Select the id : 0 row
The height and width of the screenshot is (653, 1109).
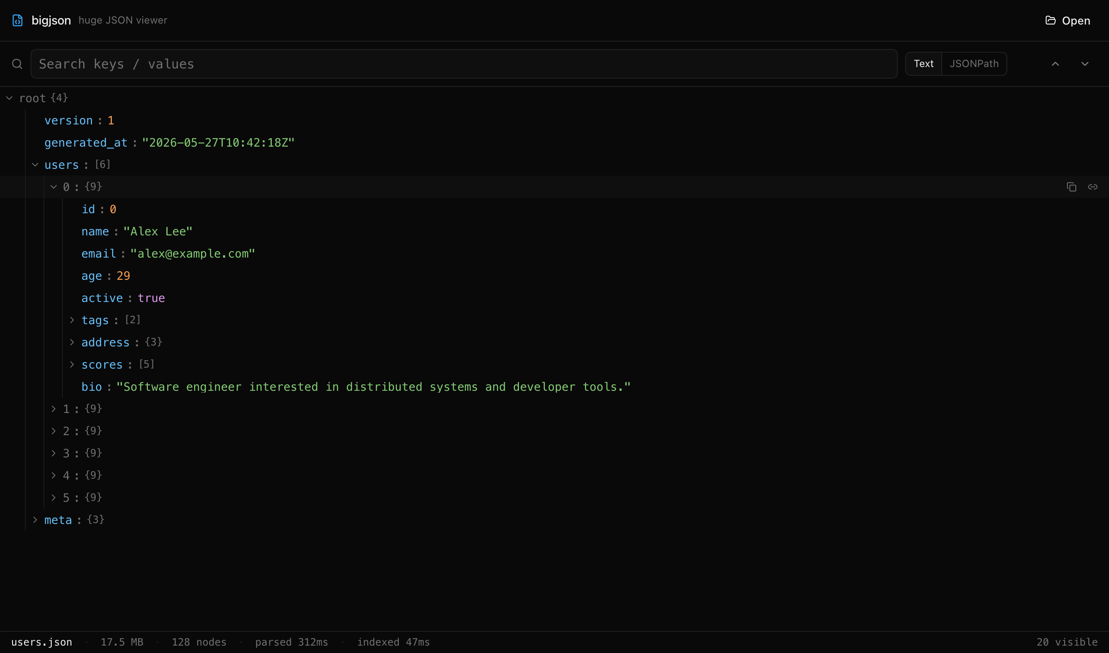coord(554,209)
